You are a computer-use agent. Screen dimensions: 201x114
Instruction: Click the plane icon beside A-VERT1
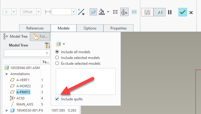click(x=12, y=80)
